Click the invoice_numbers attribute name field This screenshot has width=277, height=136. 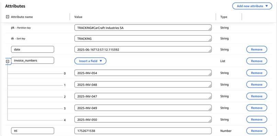coord(33,60)
